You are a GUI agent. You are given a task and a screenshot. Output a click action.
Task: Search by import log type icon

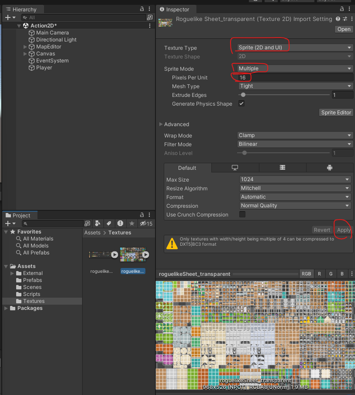120,223
